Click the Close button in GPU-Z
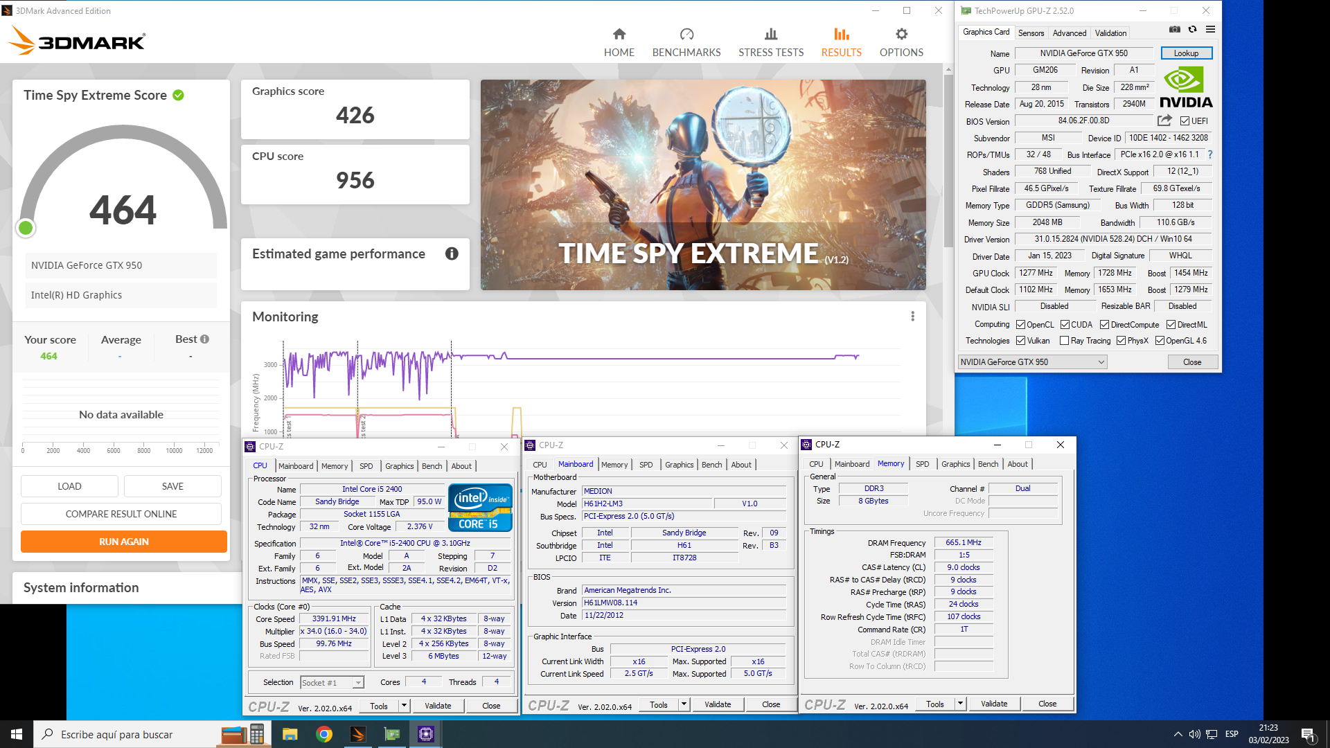1330x748 pixels. (1192, 362)
